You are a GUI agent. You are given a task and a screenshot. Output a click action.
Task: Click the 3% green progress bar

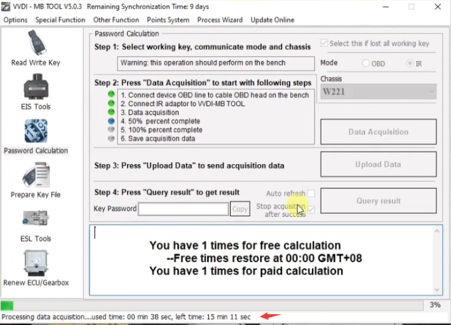[x=7, y=305]
